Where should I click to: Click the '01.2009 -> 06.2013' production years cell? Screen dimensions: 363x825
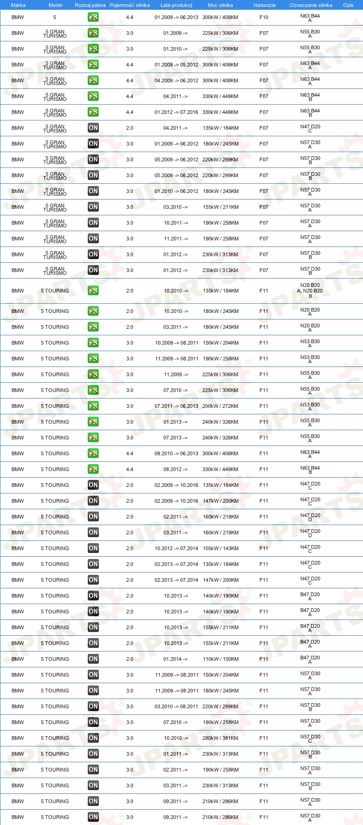point(176,17)
